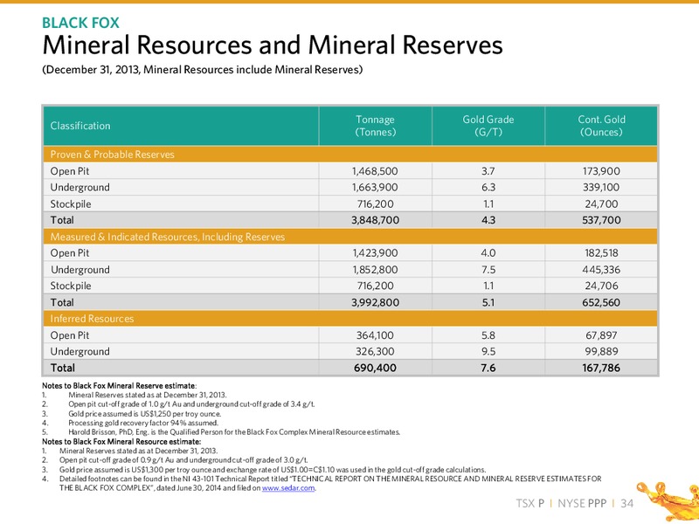The image size is (699, 524).
Task: Select the 364,100 tonnage cell
Action: [x=375, y=335]
